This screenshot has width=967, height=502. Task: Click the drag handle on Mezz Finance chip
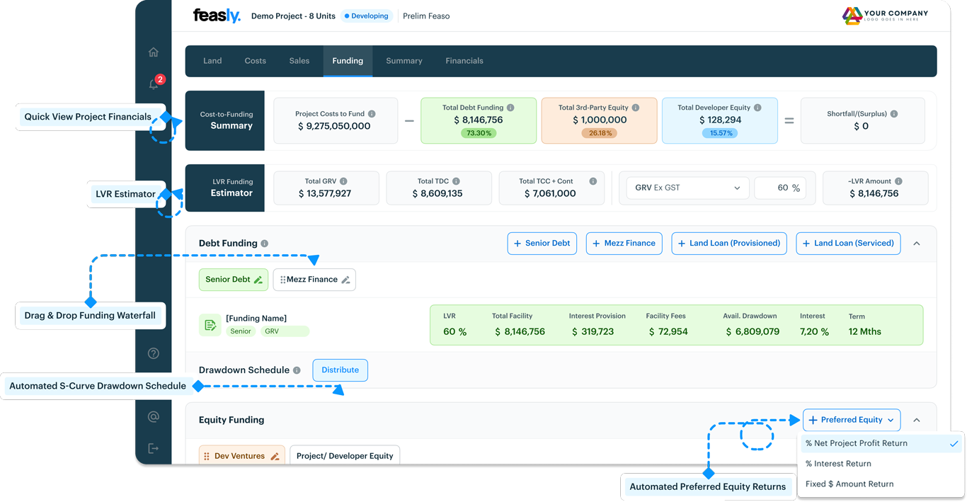coord(282,280)
